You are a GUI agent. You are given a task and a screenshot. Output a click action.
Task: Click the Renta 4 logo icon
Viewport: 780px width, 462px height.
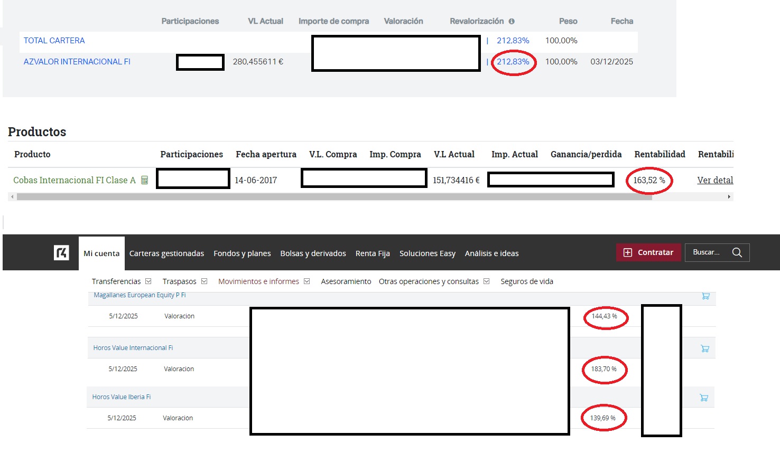coord(61,253)
